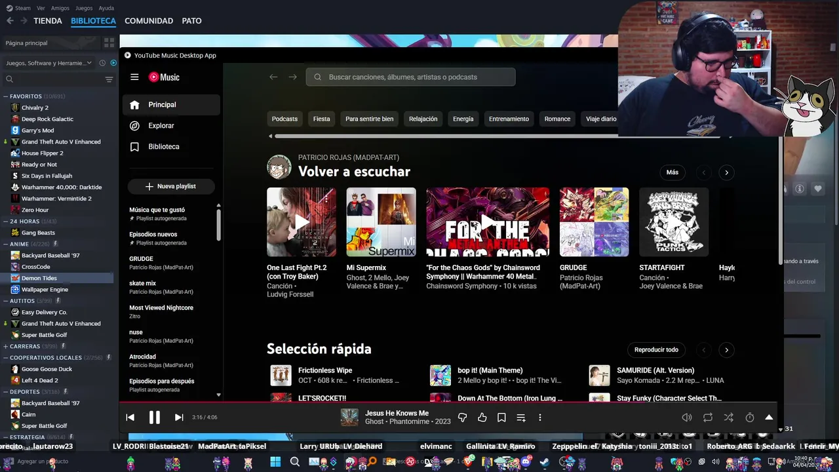Go forward in YouTube Music navigation
This screenshot has width=839, height=472.
pos(292,77)
